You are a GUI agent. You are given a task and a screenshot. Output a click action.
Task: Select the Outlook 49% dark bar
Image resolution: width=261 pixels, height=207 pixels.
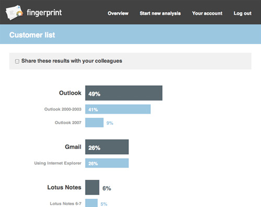click(x=124, y=93)
